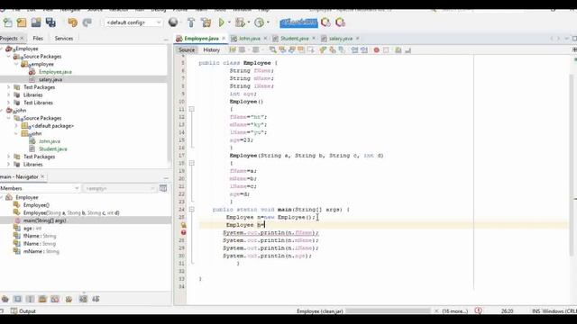
Task: Click the Undo toolbar icon
Action: [72, 22]
